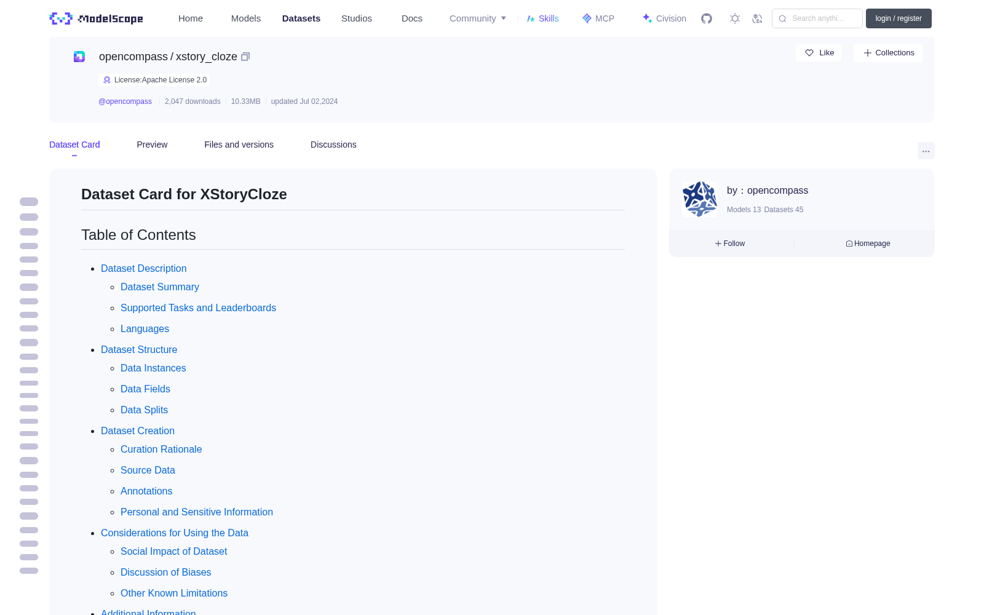Viewport: 984px width, 615px height.
Task: Open the Datasets section
Action: [301, 18]
